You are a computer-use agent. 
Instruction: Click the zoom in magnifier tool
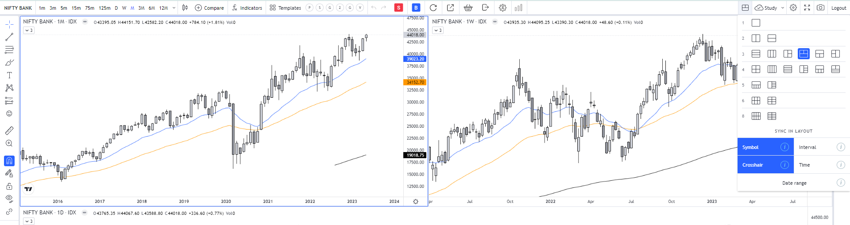coord(9,143)
